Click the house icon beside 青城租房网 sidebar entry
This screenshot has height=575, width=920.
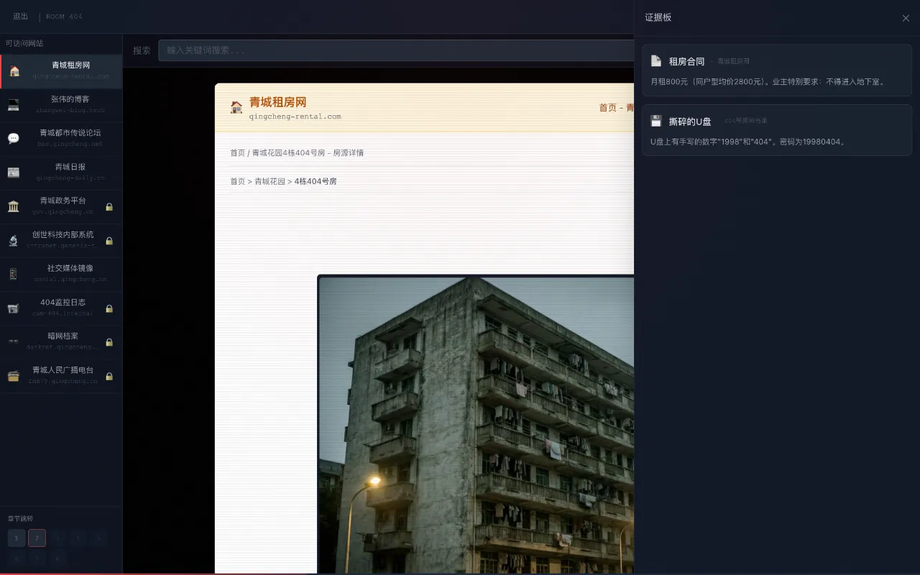point(14,71)
